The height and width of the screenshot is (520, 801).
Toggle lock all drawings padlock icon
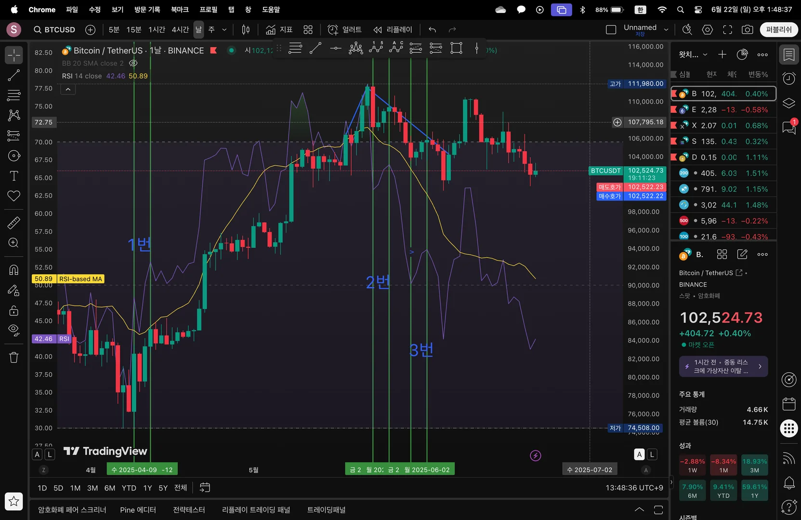[x=14, y=310]
